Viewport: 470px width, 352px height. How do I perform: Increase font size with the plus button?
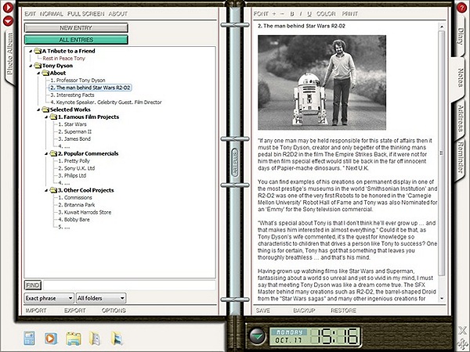click(x=274, y=14)
